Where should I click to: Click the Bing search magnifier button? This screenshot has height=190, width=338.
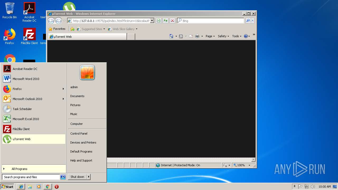248,21
